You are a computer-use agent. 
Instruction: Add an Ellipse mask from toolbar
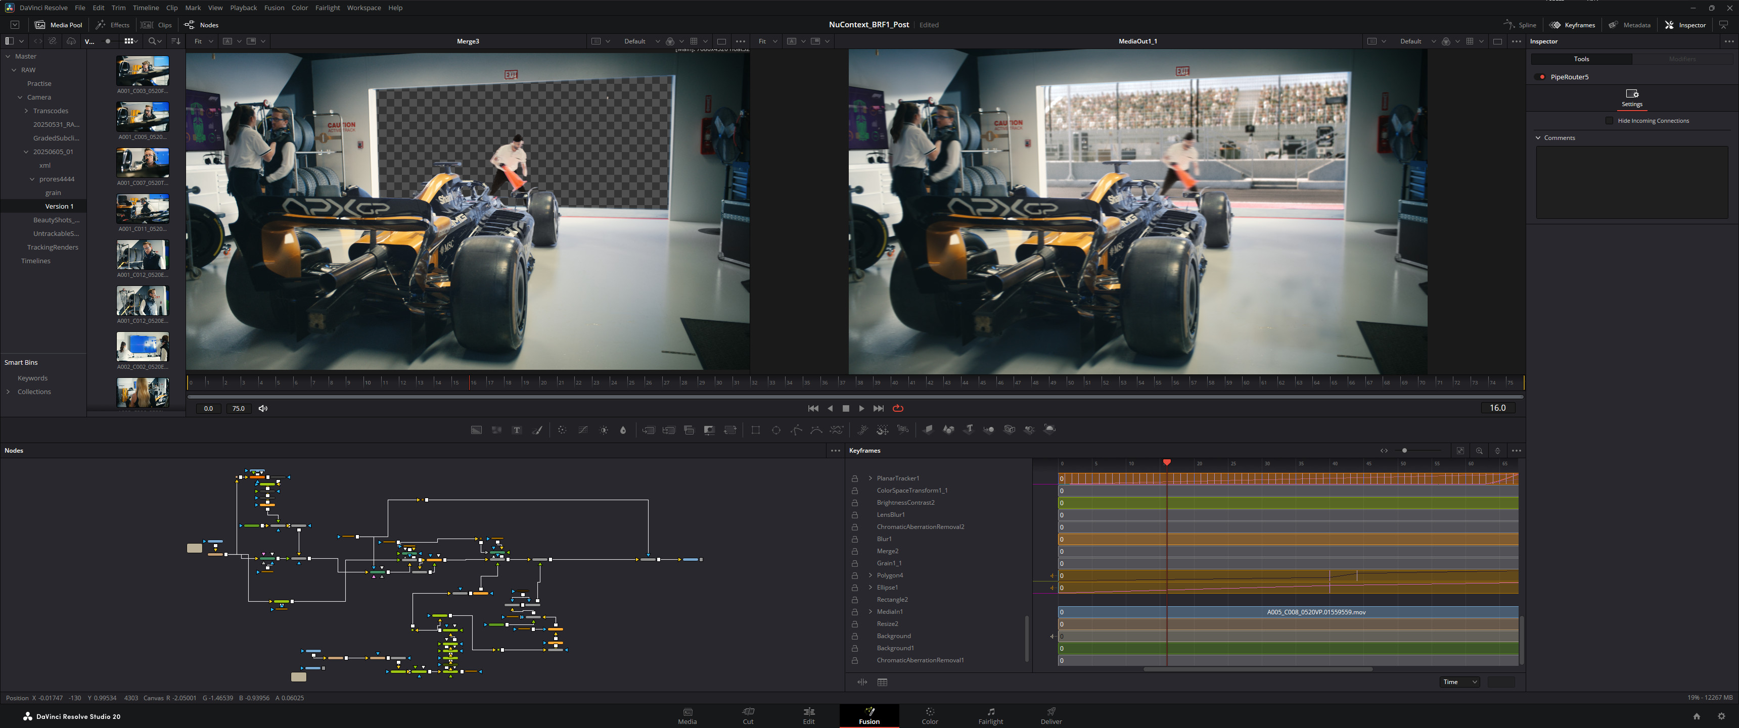(x=775, y=430)
